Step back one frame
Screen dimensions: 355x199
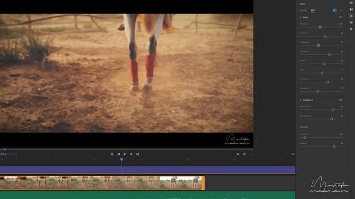(x=118, y=154)
